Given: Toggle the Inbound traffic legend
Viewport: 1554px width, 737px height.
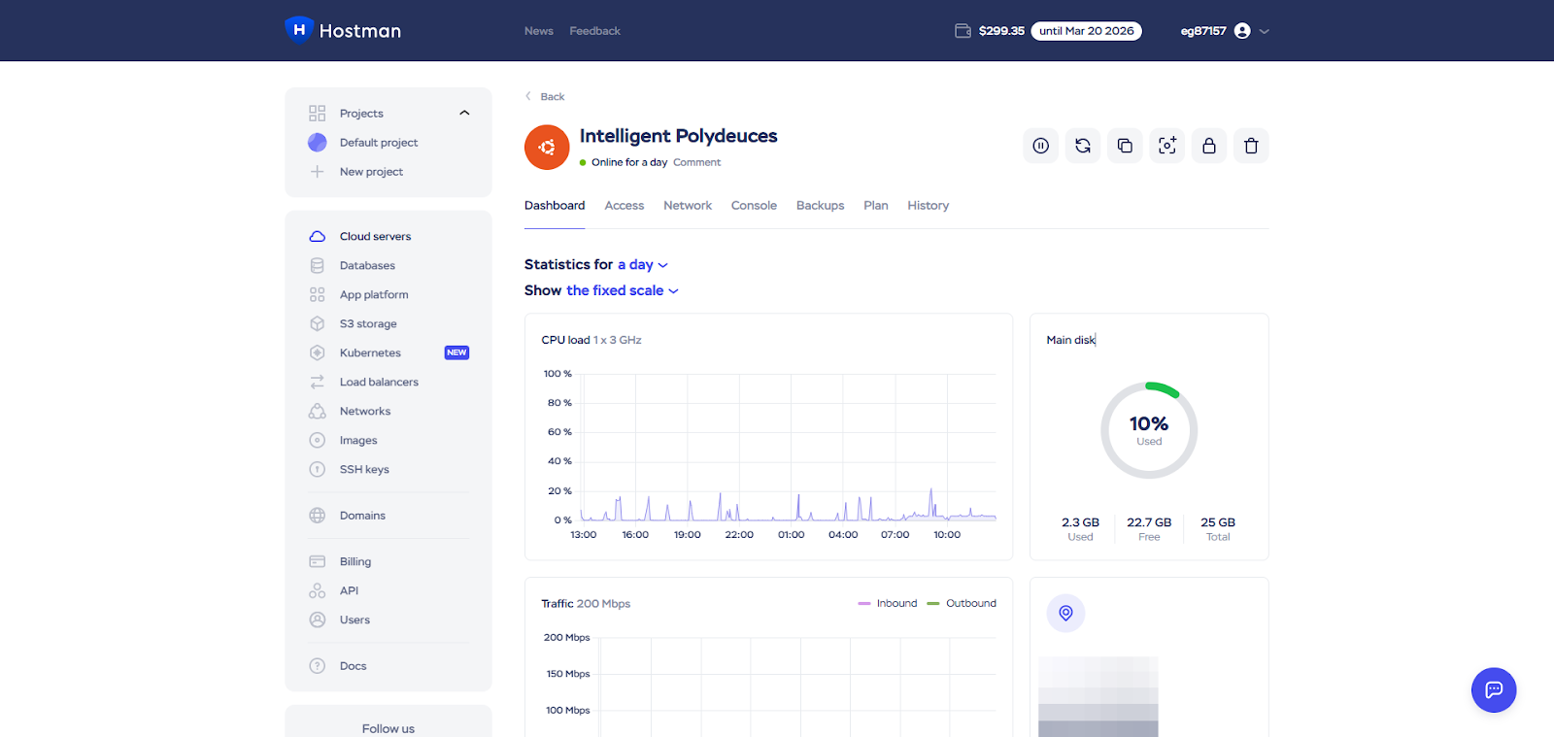Looking at the screenshot, I should (888, 604).
